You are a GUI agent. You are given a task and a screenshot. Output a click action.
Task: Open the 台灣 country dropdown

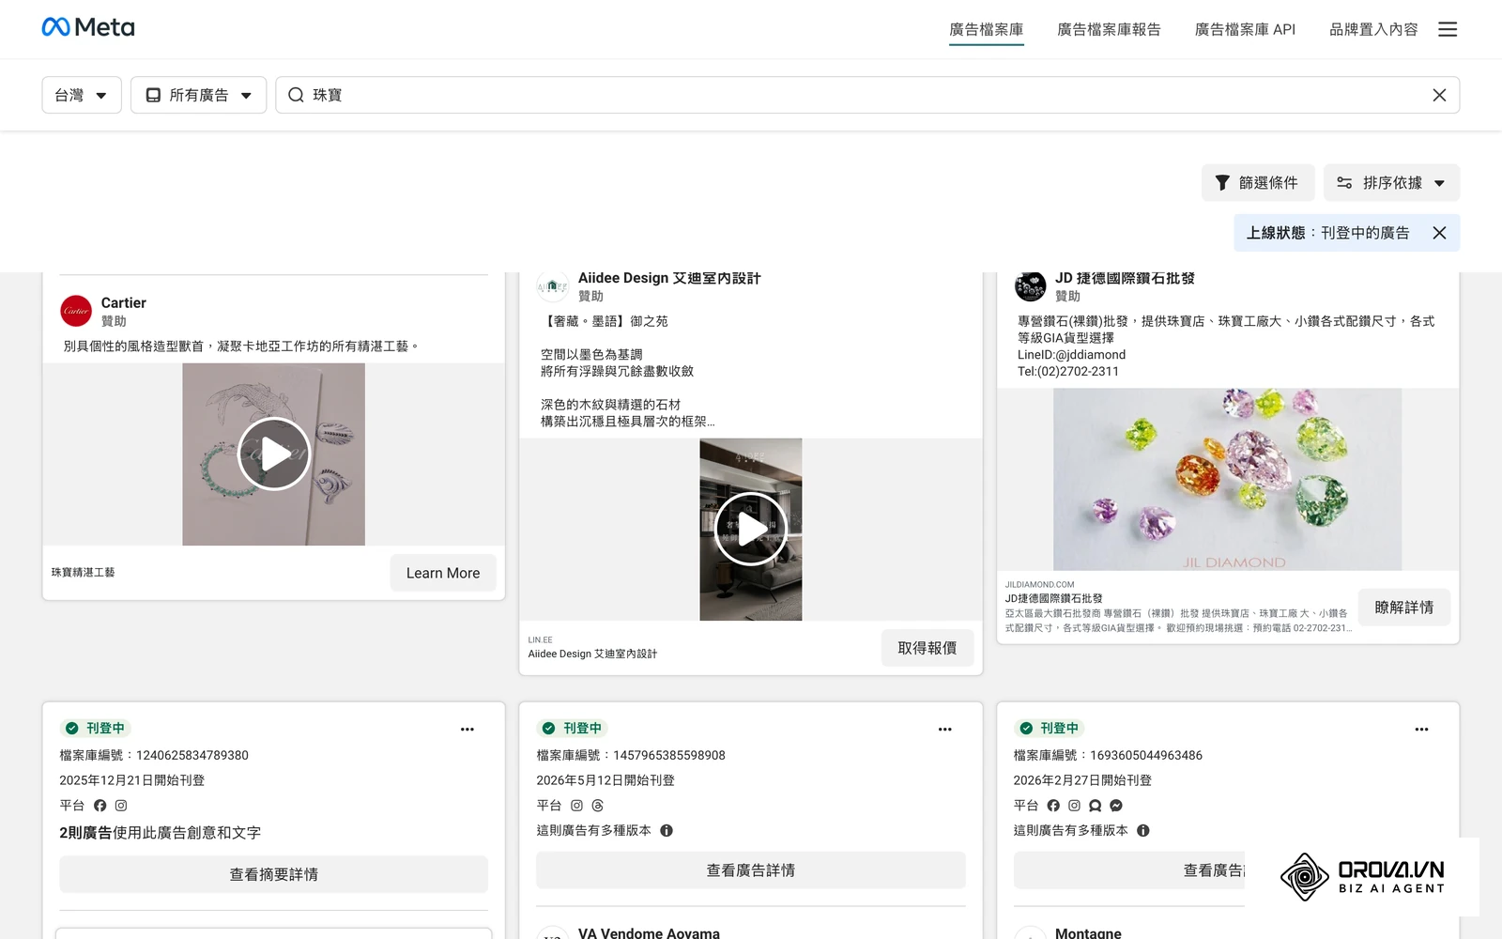(x=82, y=95)
